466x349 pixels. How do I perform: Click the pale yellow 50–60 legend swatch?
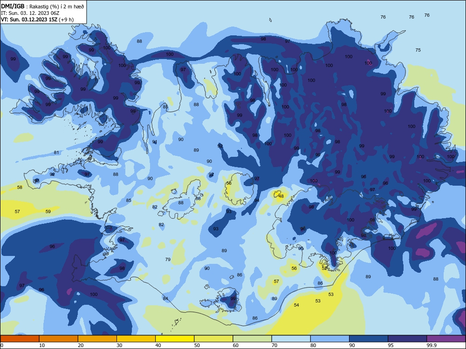point(213,339)
